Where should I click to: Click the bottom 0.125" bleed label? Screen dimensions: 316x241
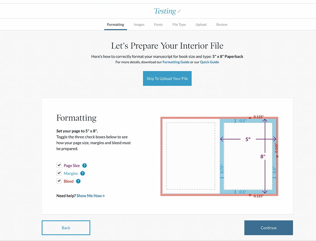[259, 196]
